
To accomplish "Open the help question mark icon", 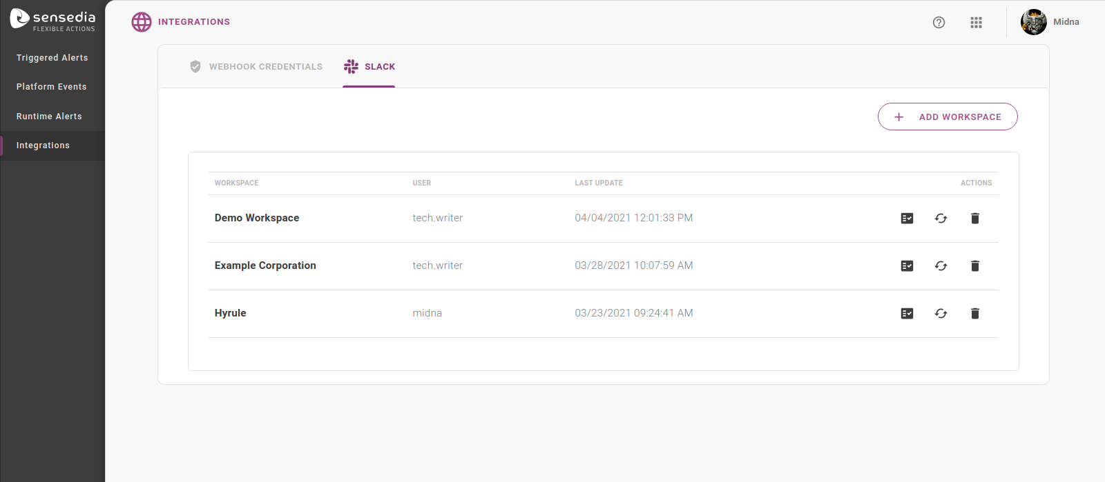I will [939, 23].
